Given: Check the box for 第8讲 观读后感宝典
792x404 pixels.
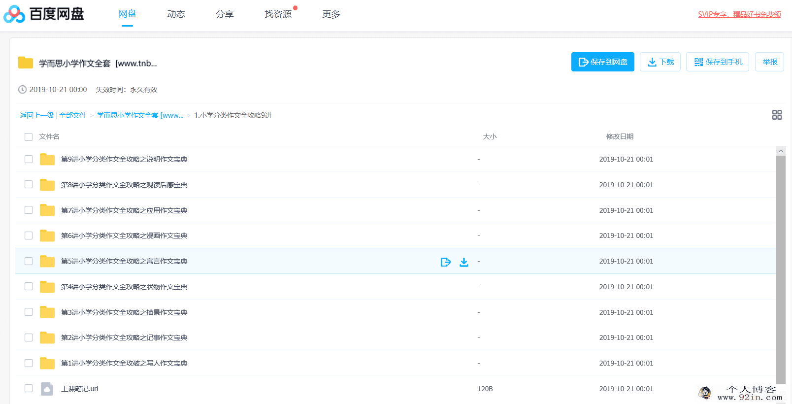Looking at the screenshot, I should [29, 185].
